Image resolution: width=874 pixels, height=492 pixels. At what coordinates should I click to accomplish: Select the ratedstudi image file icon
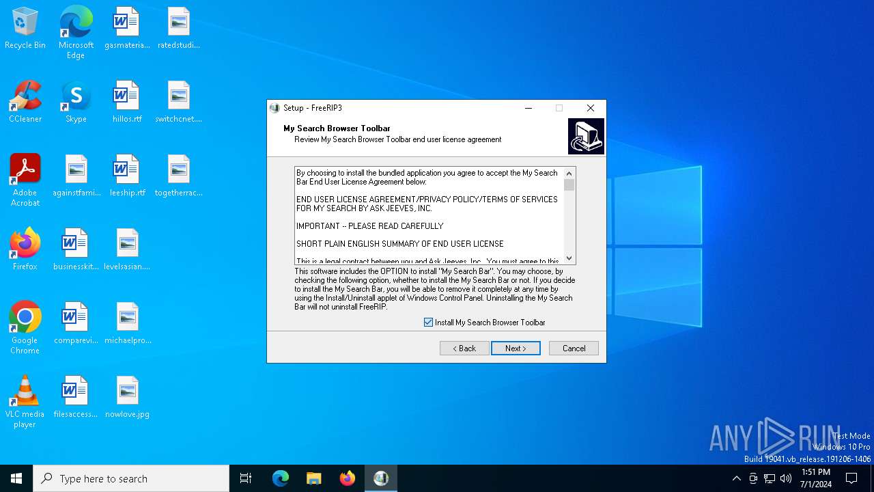178,29
